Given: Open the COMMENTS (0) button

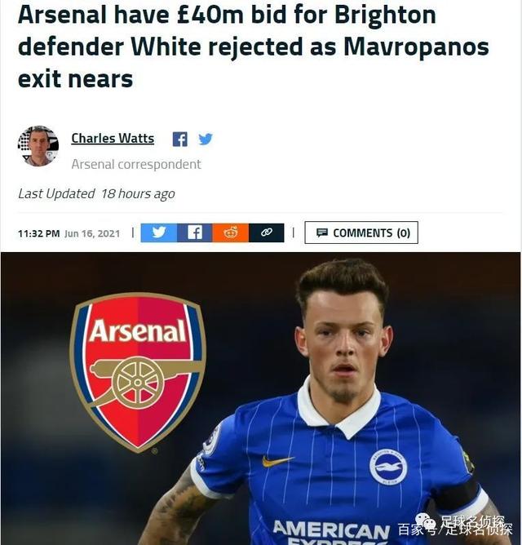Looking at the screenshot, I should 361,233.
